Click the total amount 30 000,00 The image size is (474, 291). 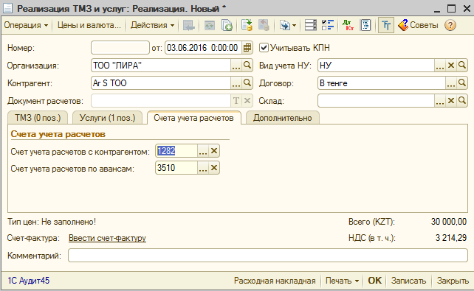(x=449, y=222)
